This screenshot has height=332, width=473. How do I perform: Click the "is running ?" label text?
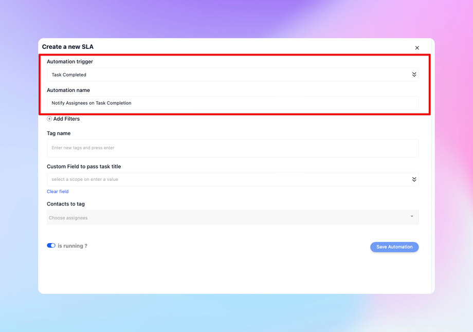tap(72, 246)
